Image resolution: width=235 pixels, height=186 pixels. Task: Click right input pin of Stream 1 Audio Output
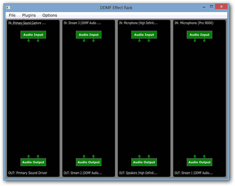point(204,156)
